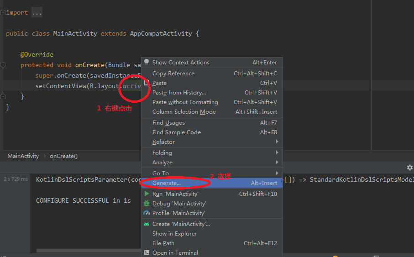The height and width of the screenshot is (257, 414).
Task: Click the Profile gauge icon
Action: (147, 213)
